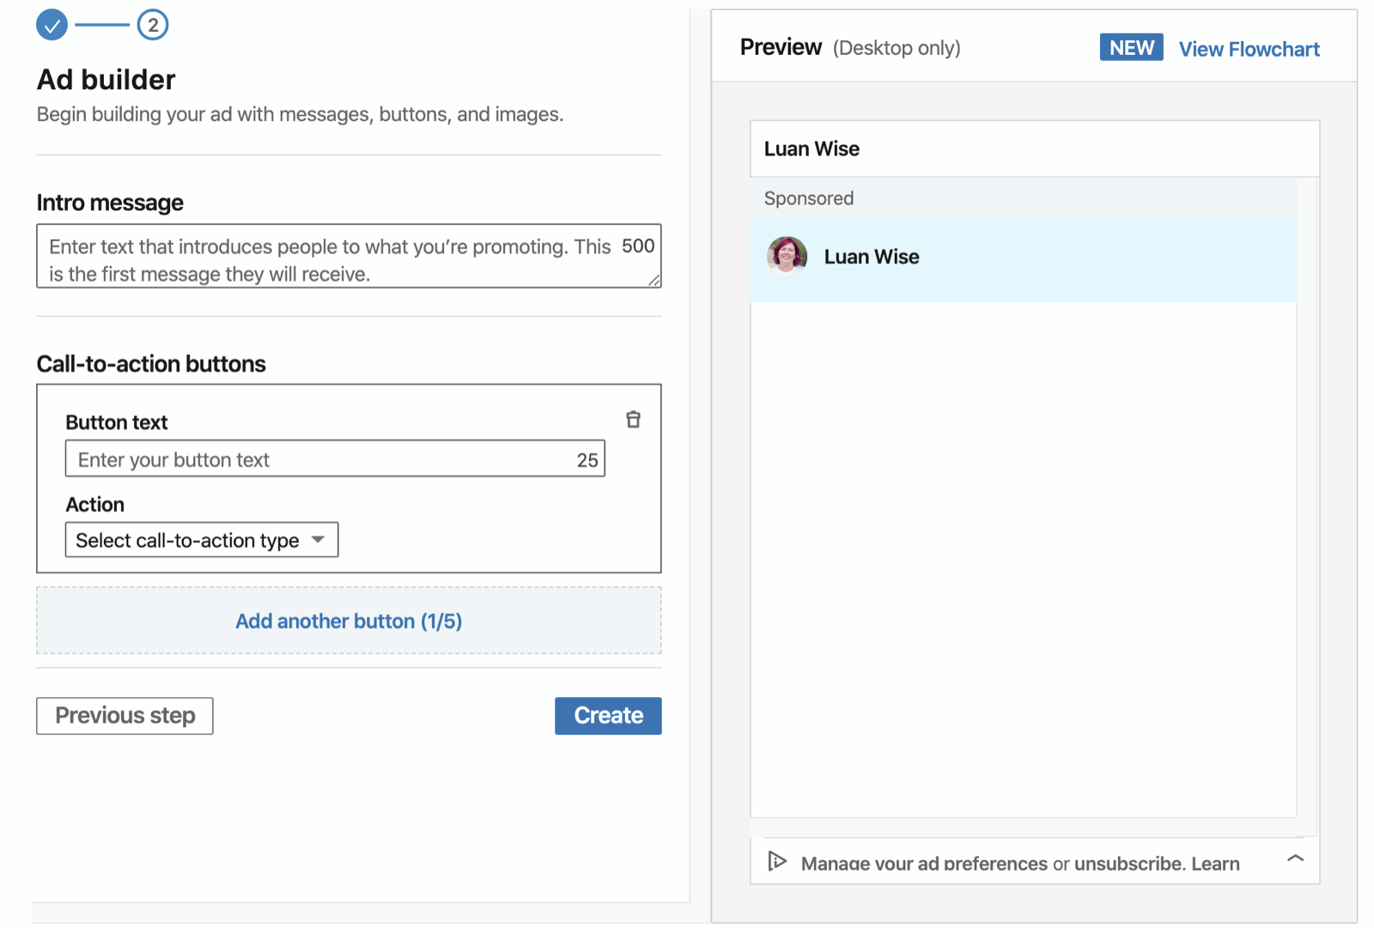Viewport: 1374px width, 928px height.
Task: Click the Learn link in preview footer
Action: point(1215,864)
